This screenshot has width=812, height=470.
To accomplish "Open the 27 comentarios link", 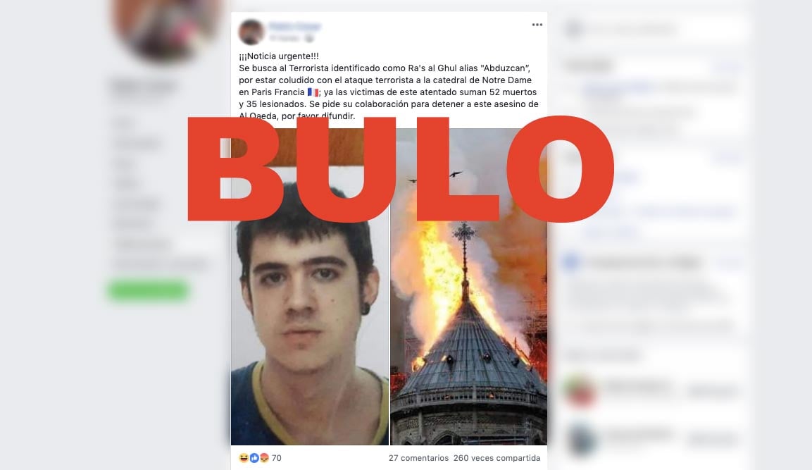I will point(418,458).
